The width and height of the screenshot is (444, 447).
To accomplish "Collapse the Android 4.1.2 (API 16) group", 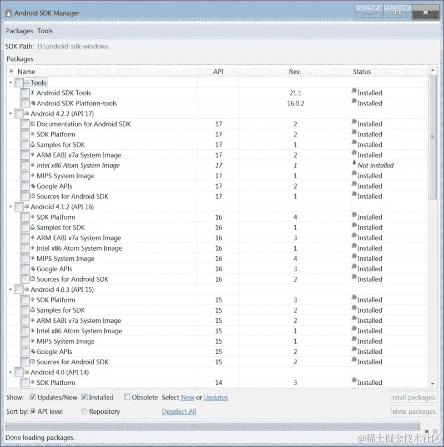I will click(x=11, y=207).
